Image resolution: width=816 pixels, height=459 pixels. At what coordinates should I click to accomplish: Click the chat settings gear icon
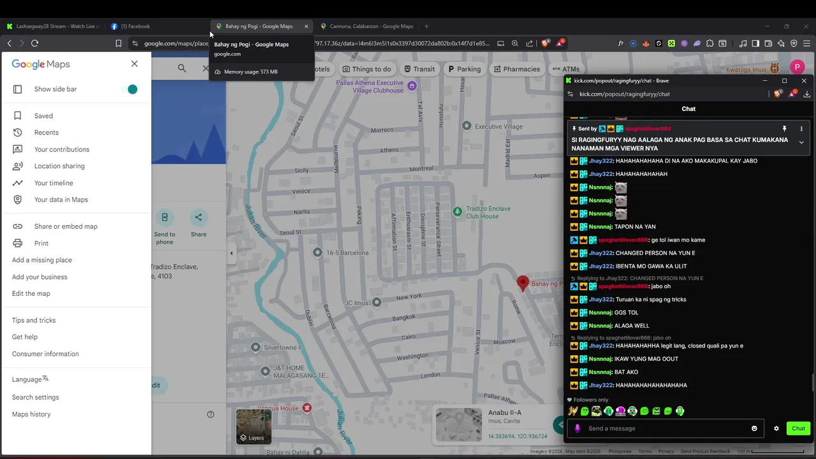pyautogui.click(x=776, y=428)
